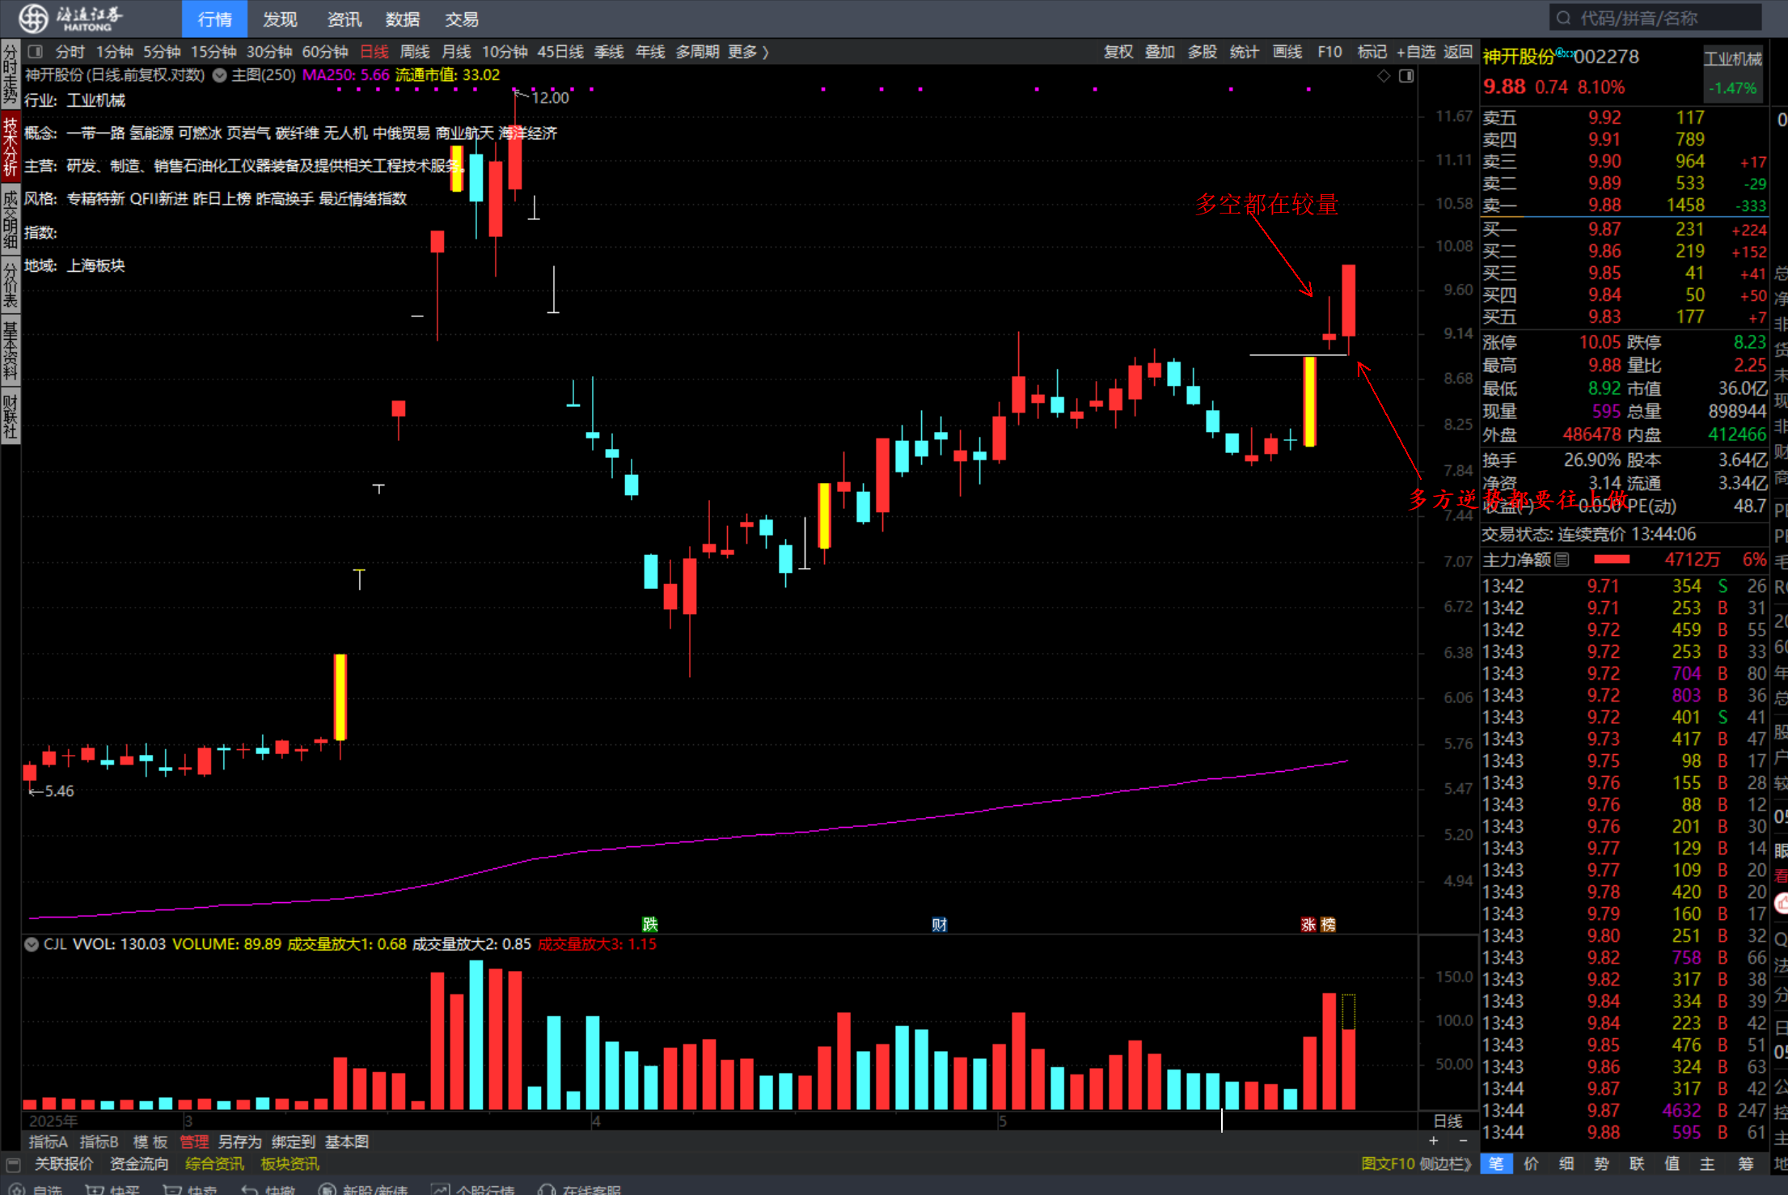1788x1195 pixels.
Task: Switch chart period to 60分钟
Action: 325,52
